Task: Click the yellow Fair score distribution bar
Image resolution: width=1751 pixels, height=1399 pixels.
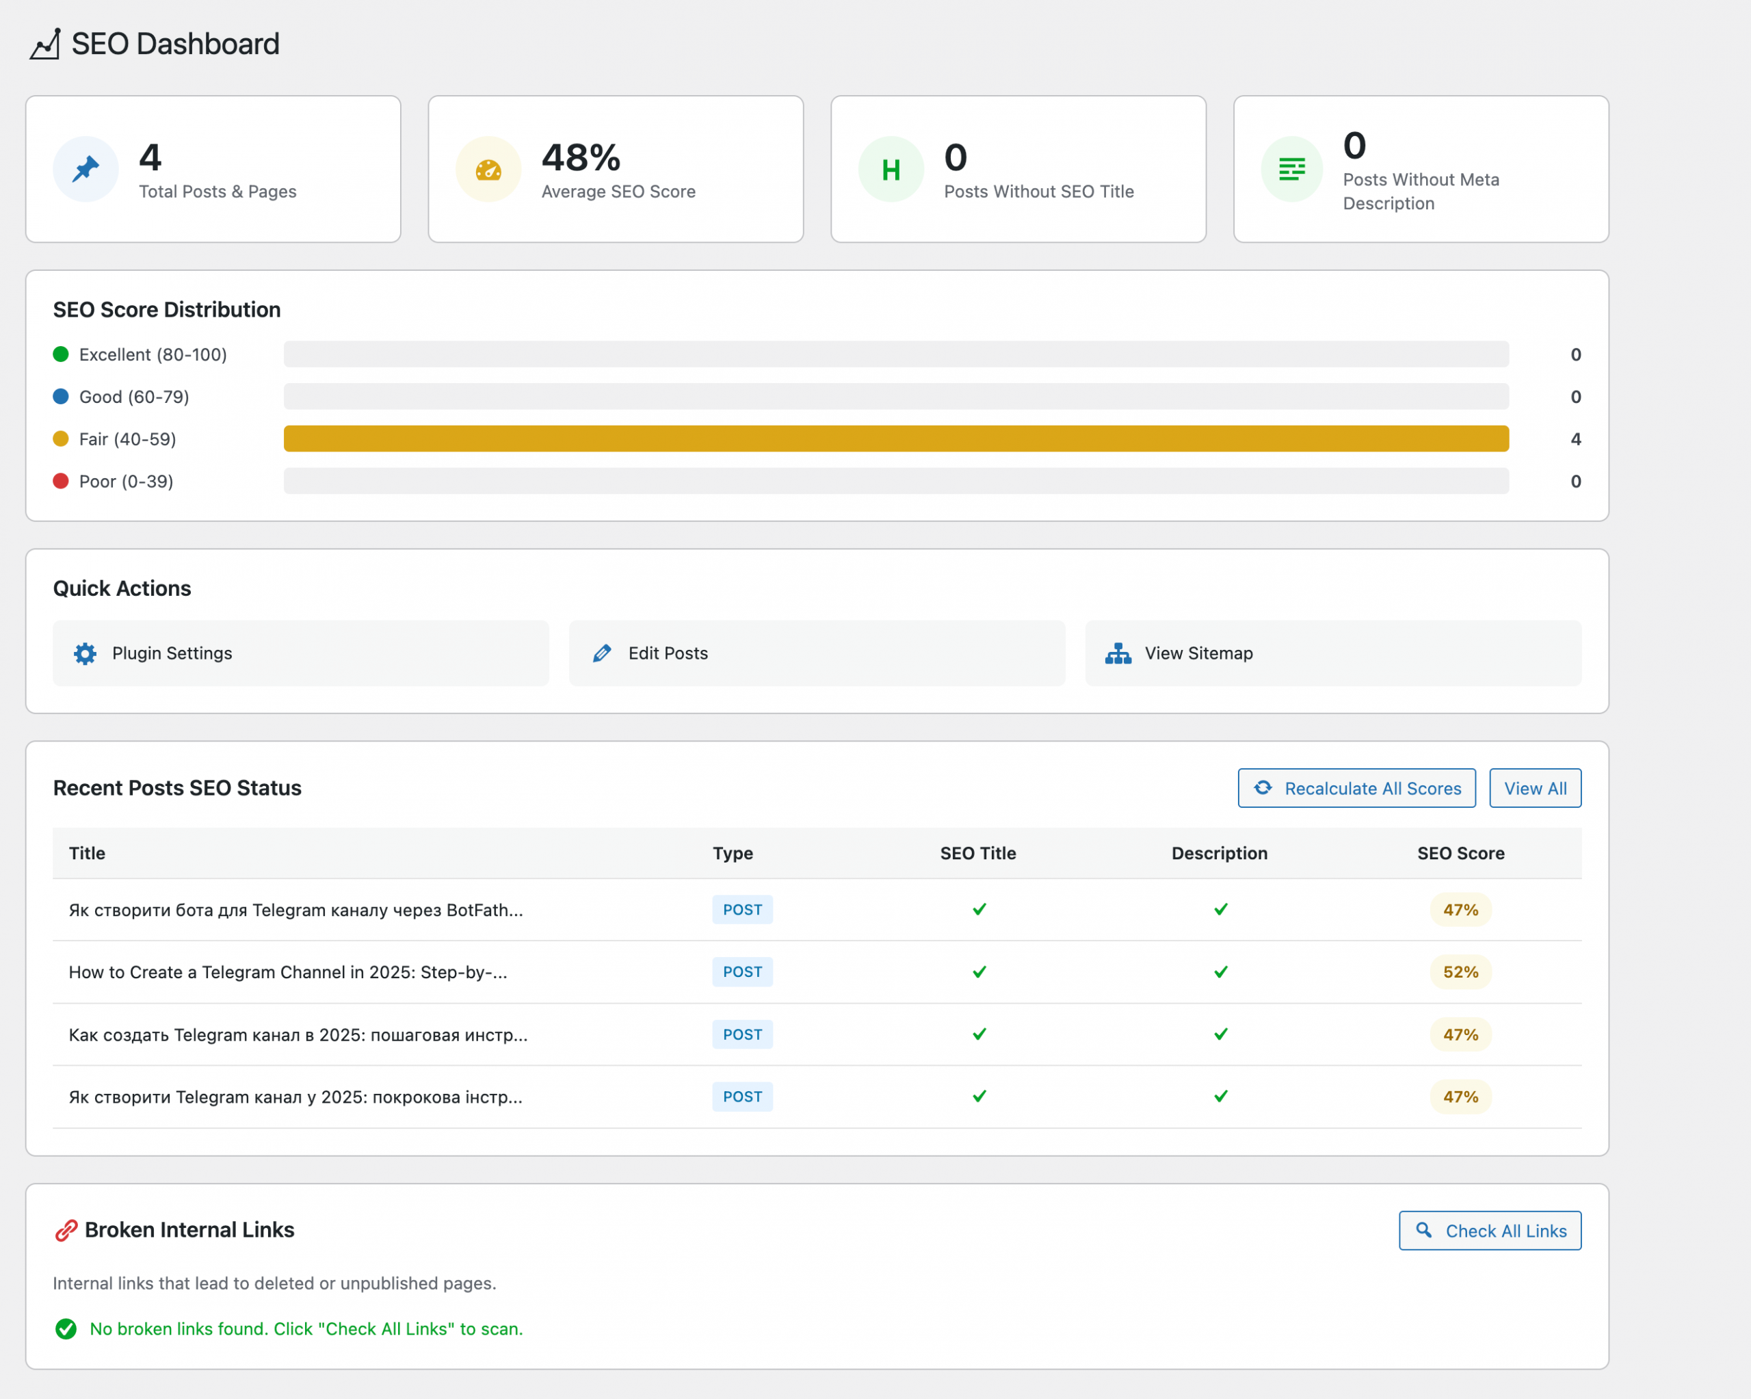Action: (x=895, y=439)
